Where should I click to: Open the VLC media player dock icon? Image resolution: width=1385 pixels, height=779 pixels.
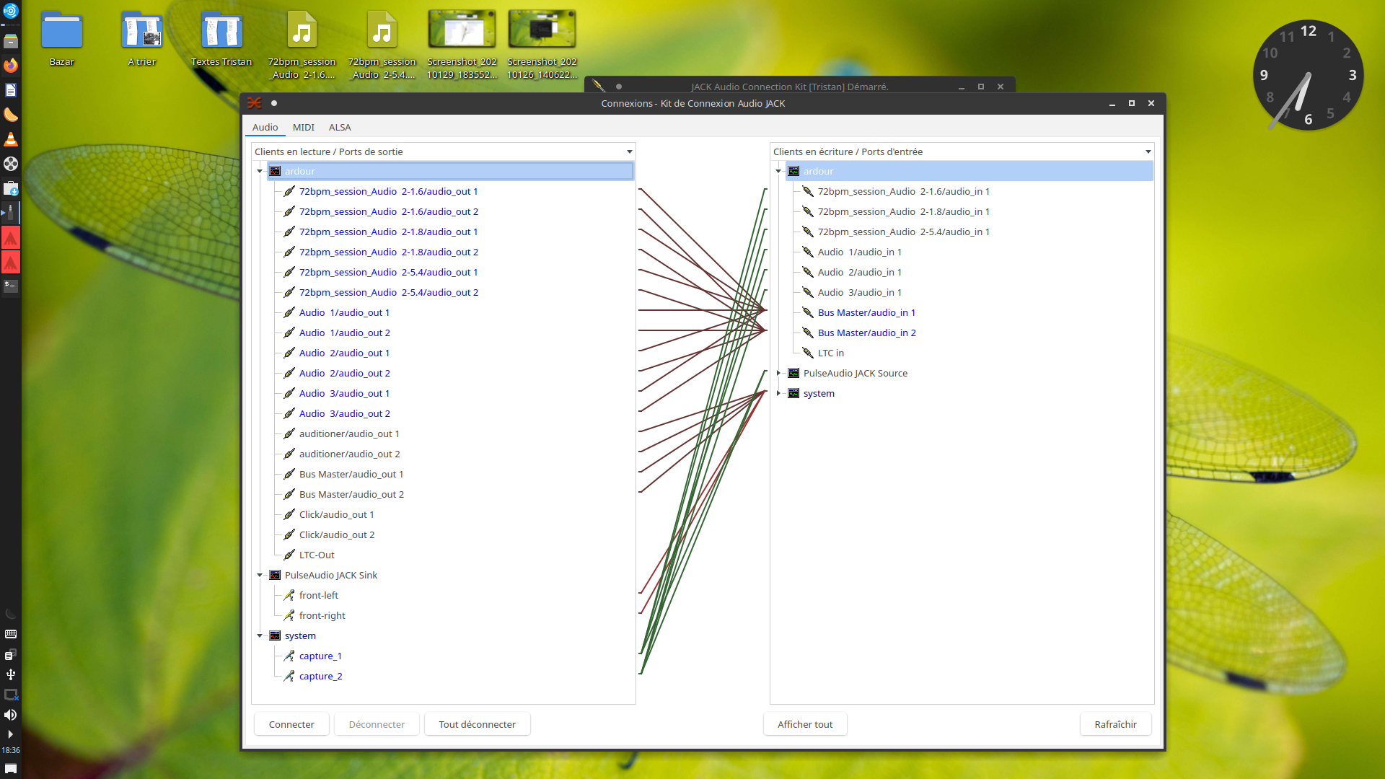11,139
